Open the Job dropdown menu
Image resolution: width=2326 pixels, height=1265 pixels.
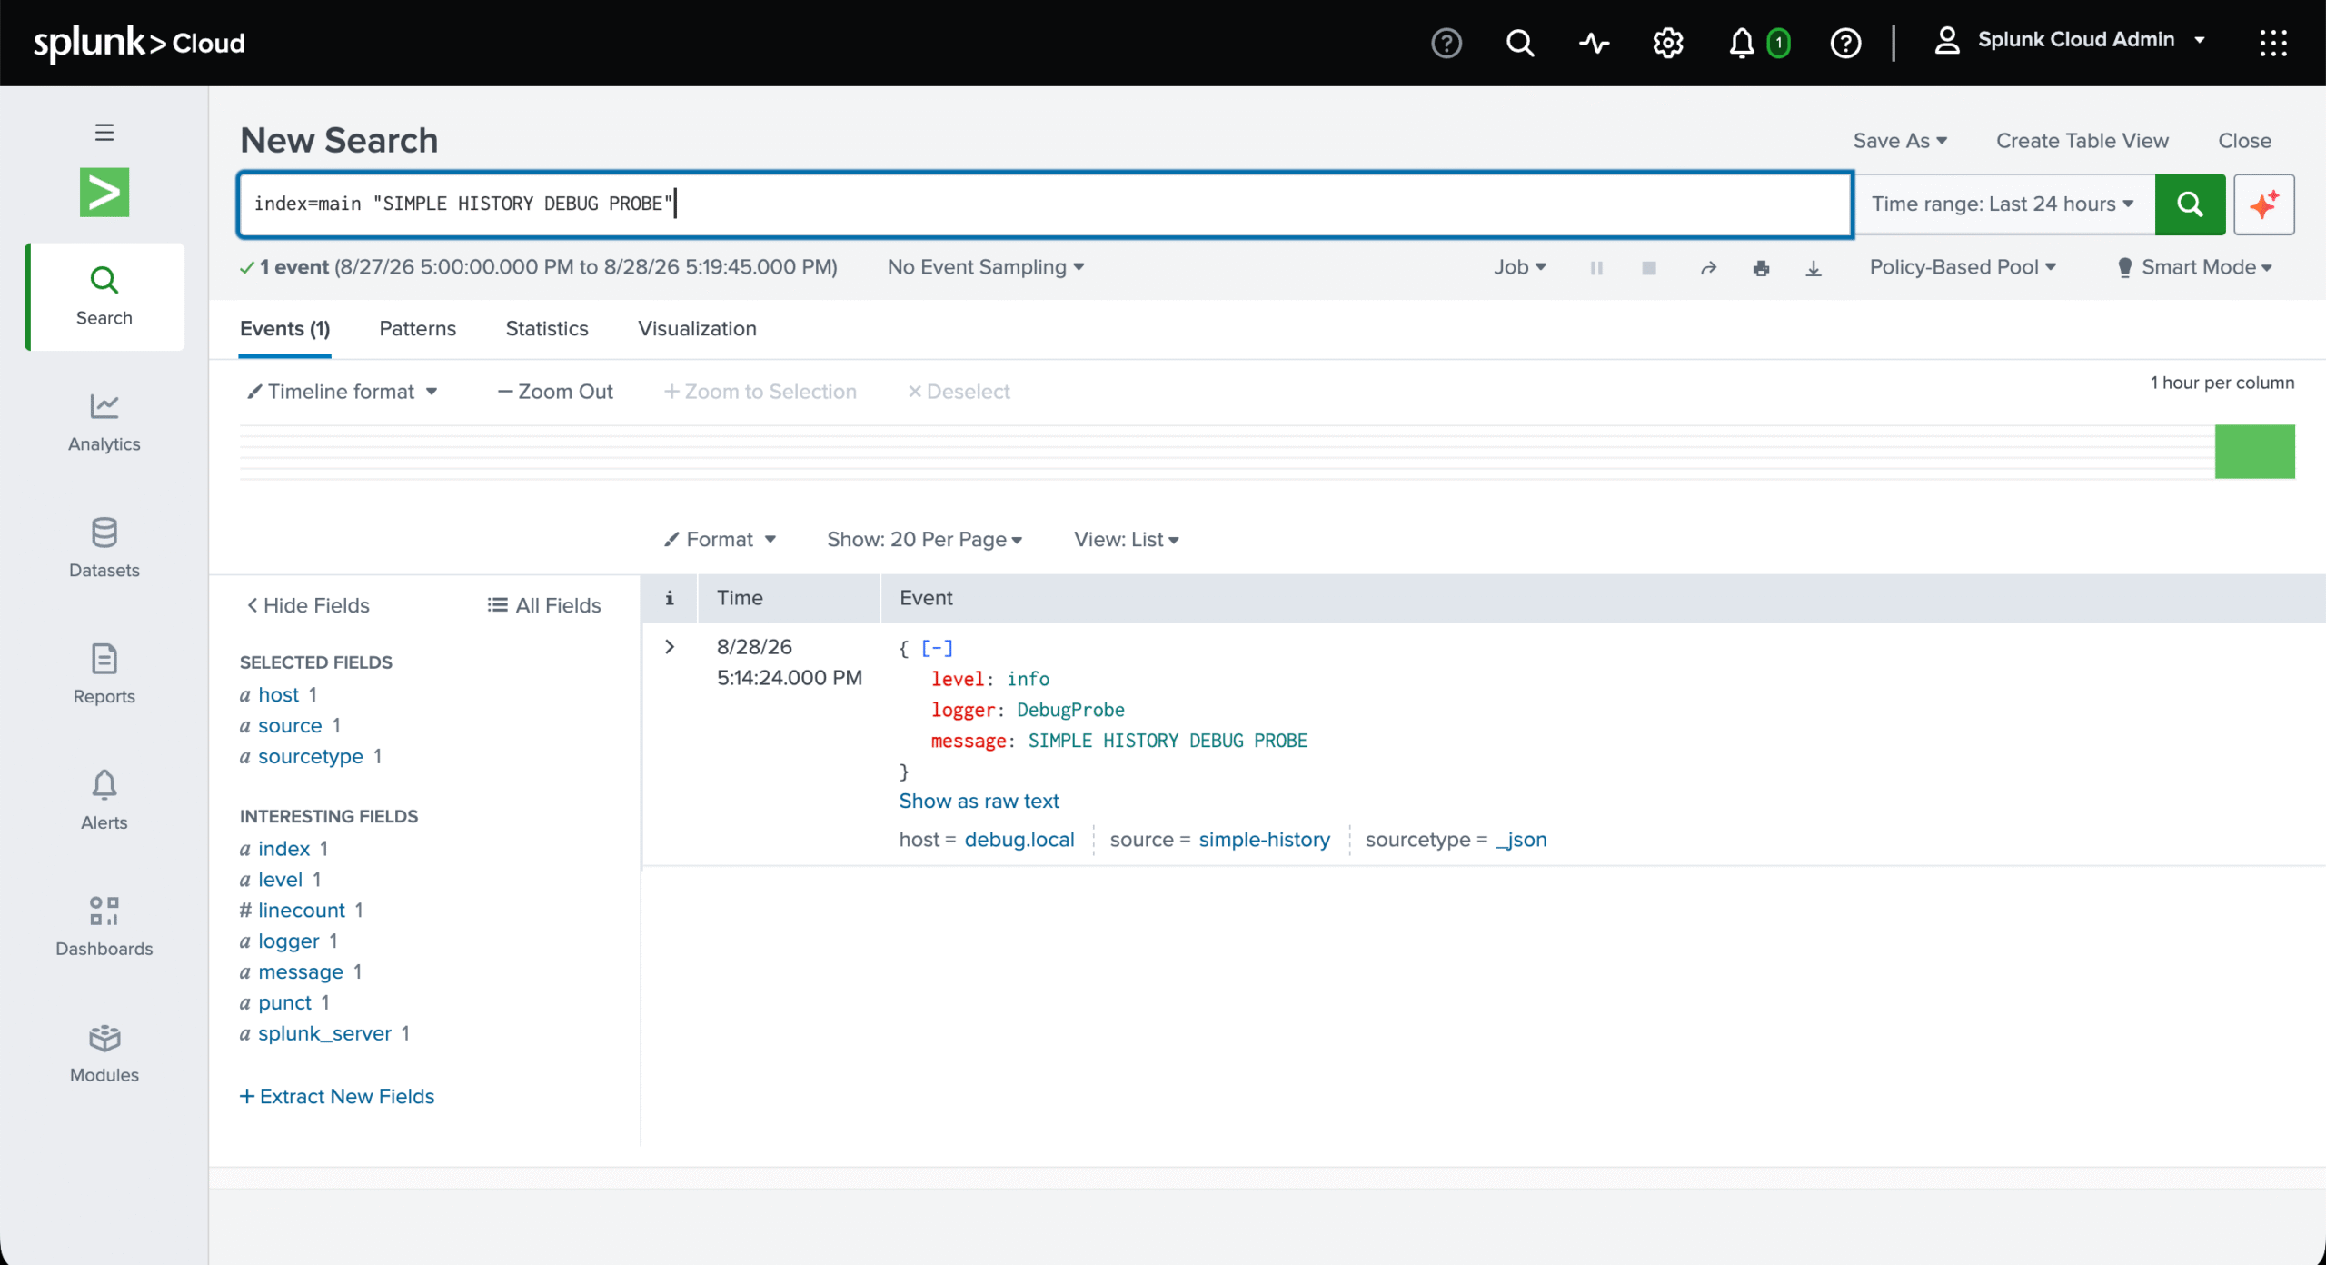[x=1520, y=267]
